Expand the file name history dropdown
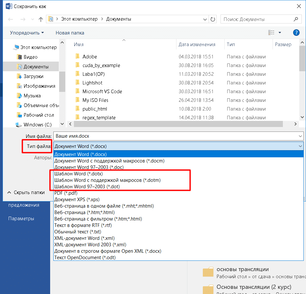The width and height of the screenshot is (306, 294). click(x=300, y=136)
